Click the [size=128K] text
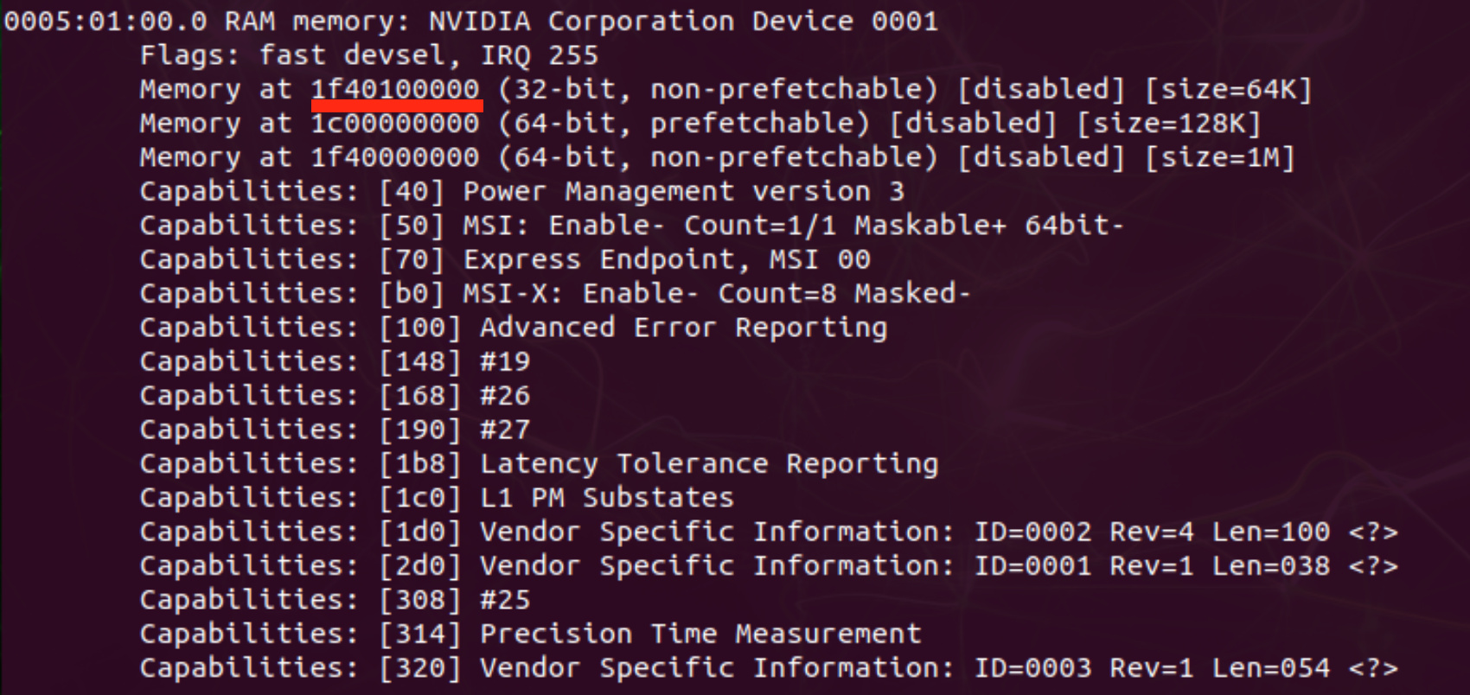1470x695 pixels. [x=1169, y=124]
